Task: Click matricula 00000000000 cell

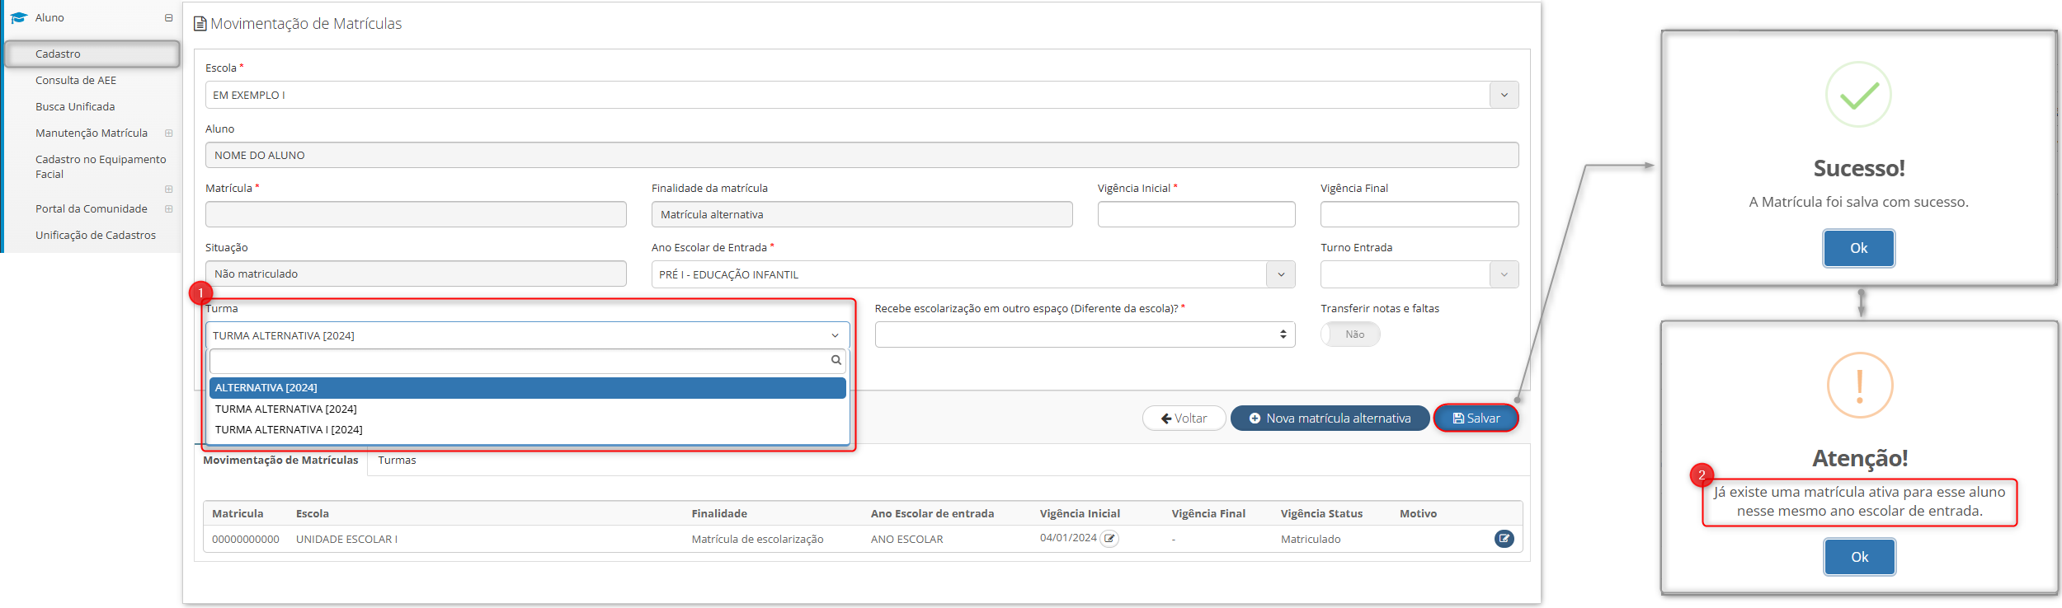Action: click(x=246, y=539)
